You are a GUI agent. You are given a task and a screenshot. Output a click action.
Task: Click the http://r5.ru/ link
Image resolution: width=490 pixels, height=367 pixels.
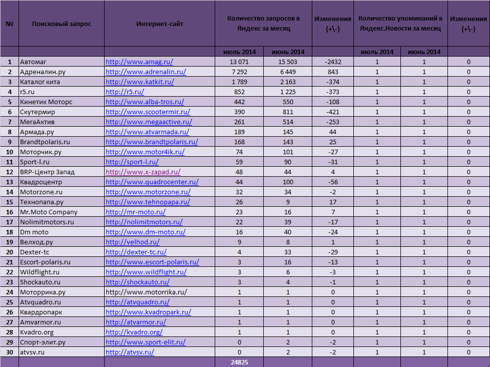click(125, 92)
